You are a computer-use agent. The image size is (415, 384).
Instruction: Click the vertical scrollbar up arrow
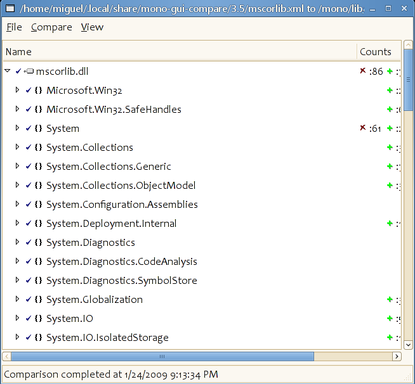(408, 44)
